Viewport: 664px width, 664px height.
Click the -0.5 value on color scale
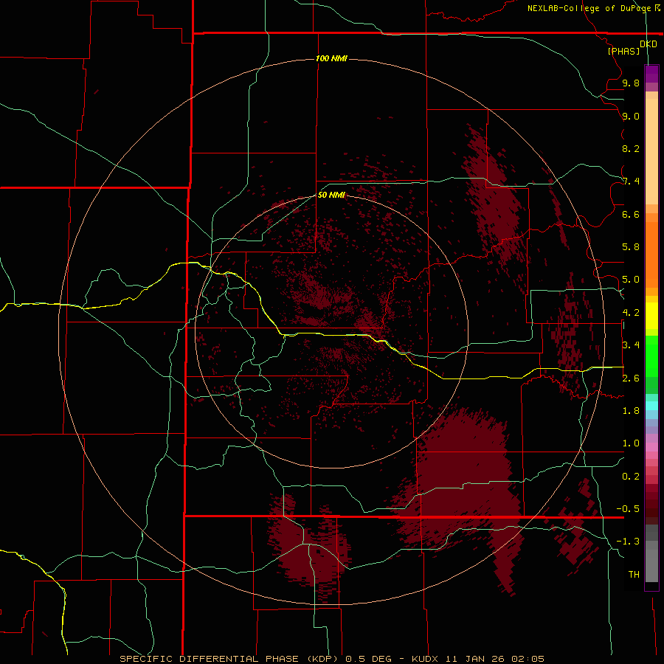[x=628, y=509]
